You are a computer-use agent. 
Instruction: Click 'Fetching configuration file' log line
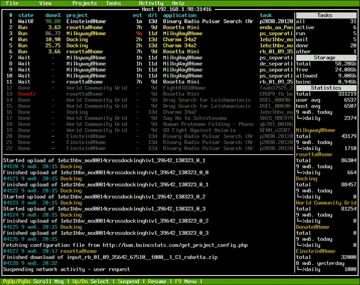tap(125, 245)
